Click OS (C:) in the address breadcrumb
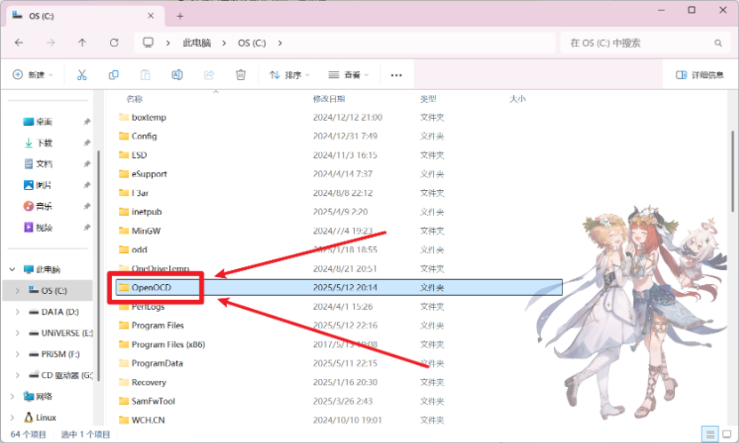The height and width of the screenshot is (443, 739). [252, 44]
